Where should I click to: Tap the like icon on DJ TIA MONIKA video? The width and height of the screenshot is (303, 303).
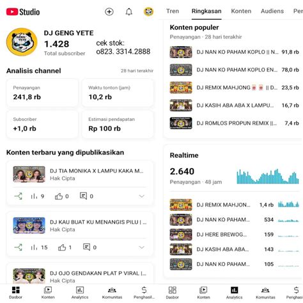coord(59,196)
